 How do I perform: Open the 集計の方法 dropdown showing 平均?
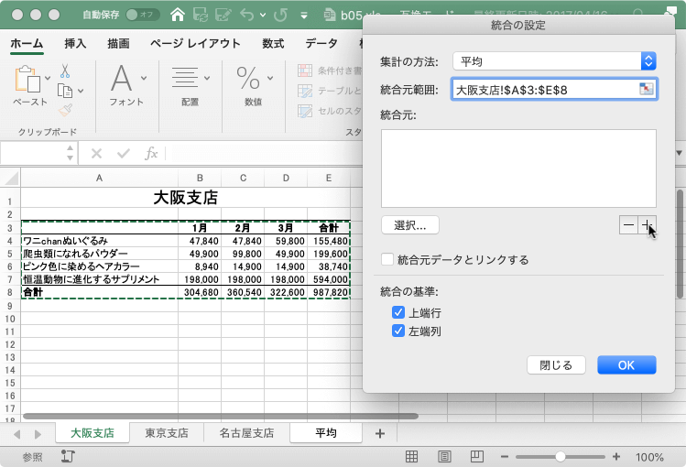(x=554, y=61)
